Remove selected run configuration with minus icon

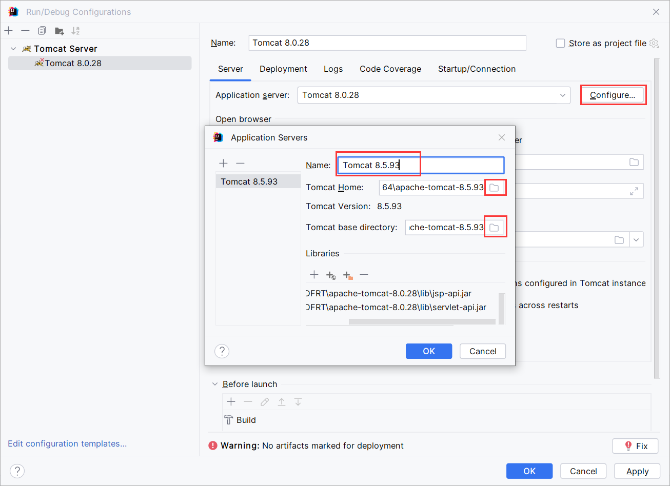(25, 31)
